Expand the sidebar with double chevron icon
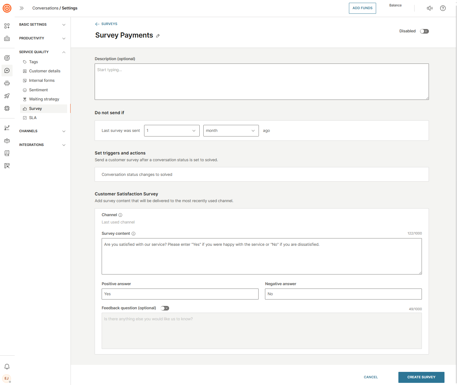Screen dimensions: 457x385 22,8
